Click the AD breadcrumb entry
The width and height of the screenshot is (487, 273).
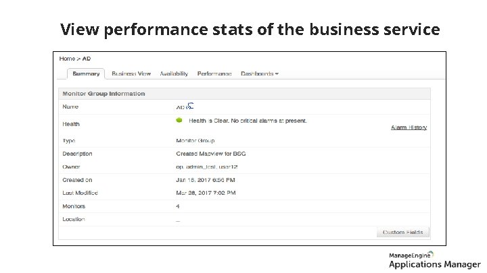87,59
